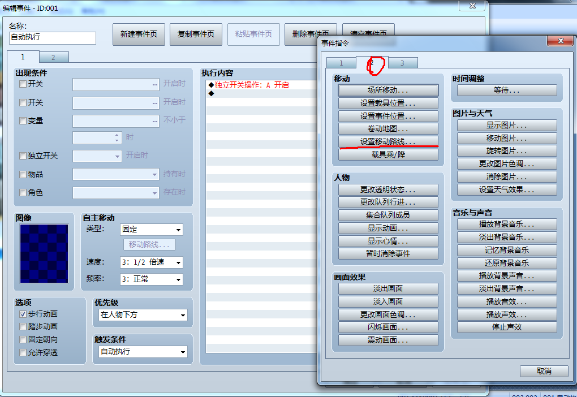Expand the 触发条件 trigger dropdown
The height and width of the screenshot is (397, 577).
click(143, 352)
